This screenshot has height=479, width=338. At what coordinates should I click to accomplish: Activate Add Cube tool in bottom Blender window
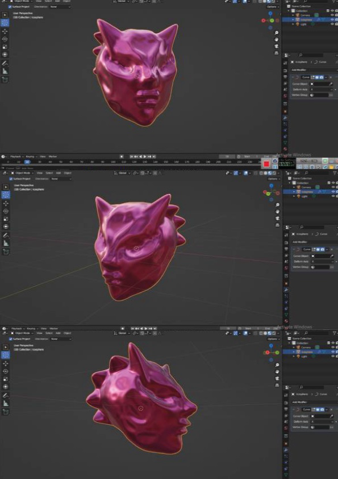[x=6, y=412]
